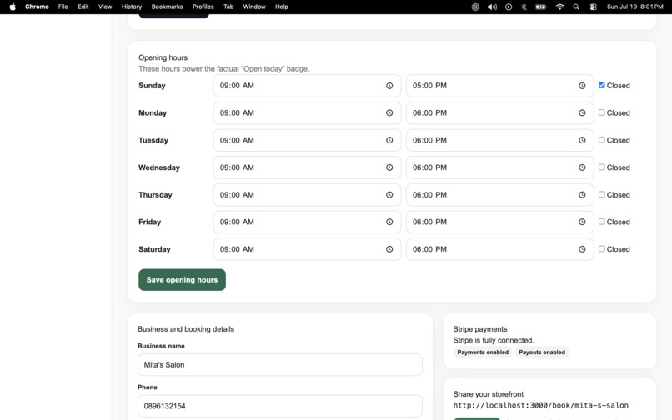
Task: Open clock picker for Tuesday opening time
Action: point(389,140)
